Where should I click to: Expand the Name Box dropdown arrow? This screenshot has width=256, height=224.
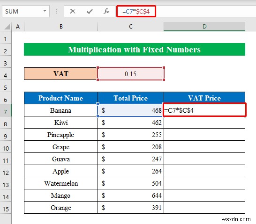pyautogui.click(x=45, y=11)
